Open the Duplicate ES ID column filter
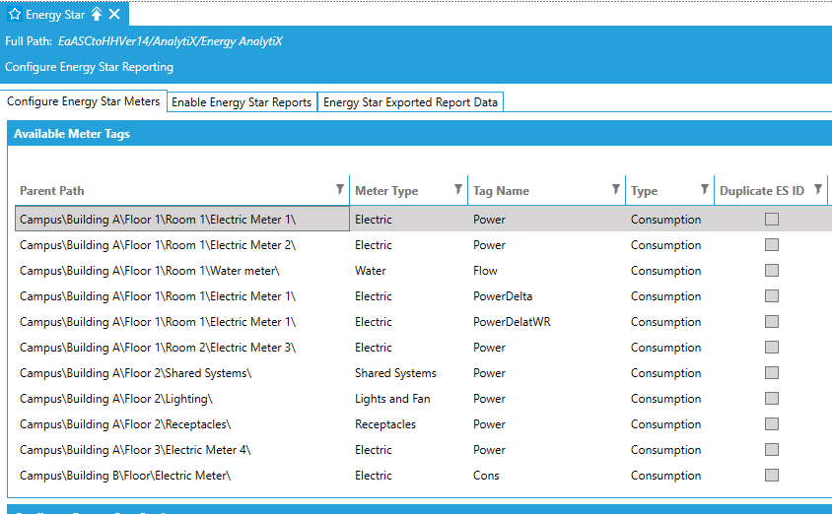This screenshot has width=832, height=514. pyautogui.click(x=818, y=189)
